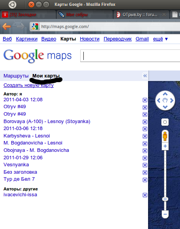
Task: Delete the 2011-04-03 12:08 map
Action: (145, 100)
